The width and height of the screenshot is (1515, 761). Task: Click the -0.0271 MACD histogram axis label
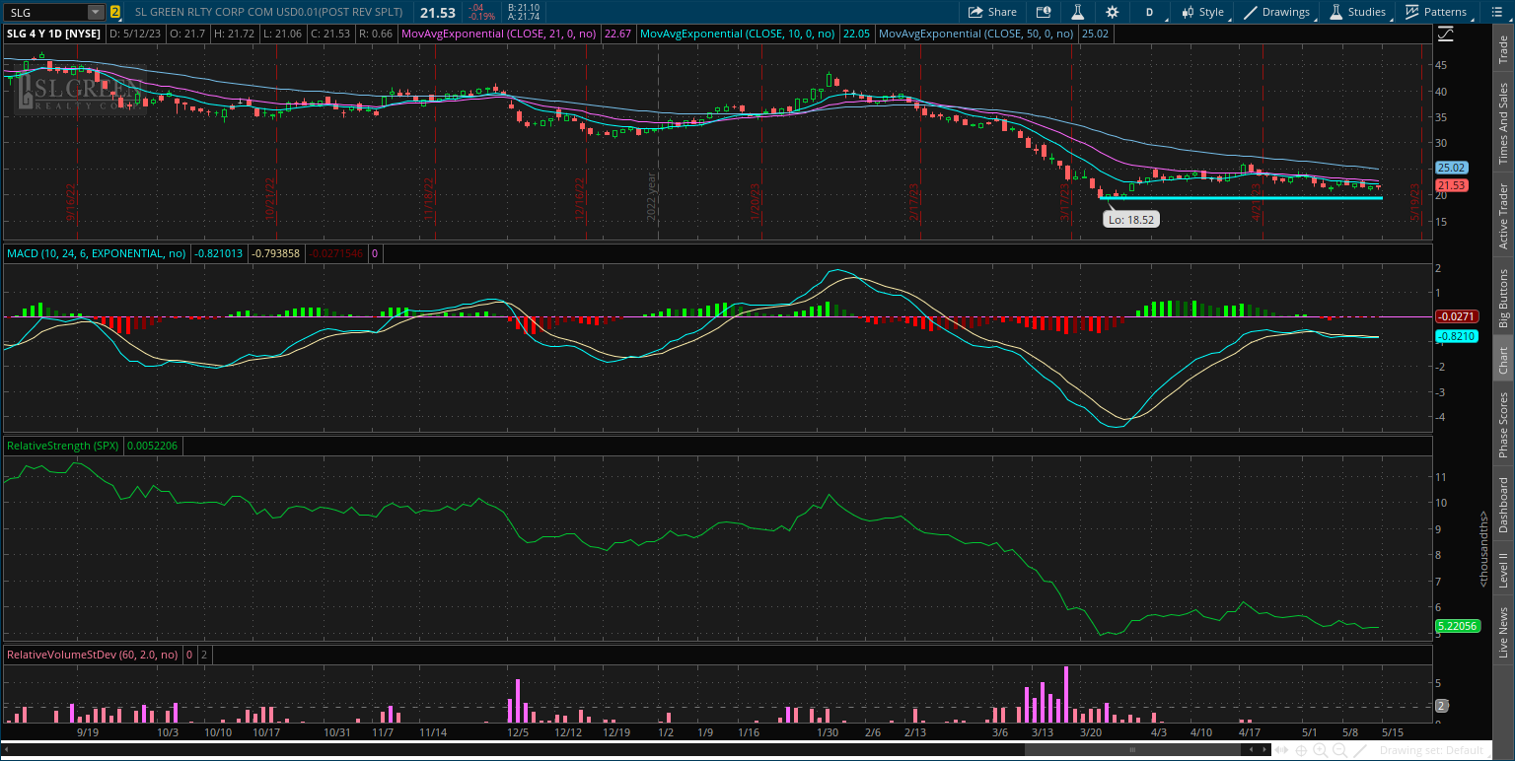point(1455,316)
